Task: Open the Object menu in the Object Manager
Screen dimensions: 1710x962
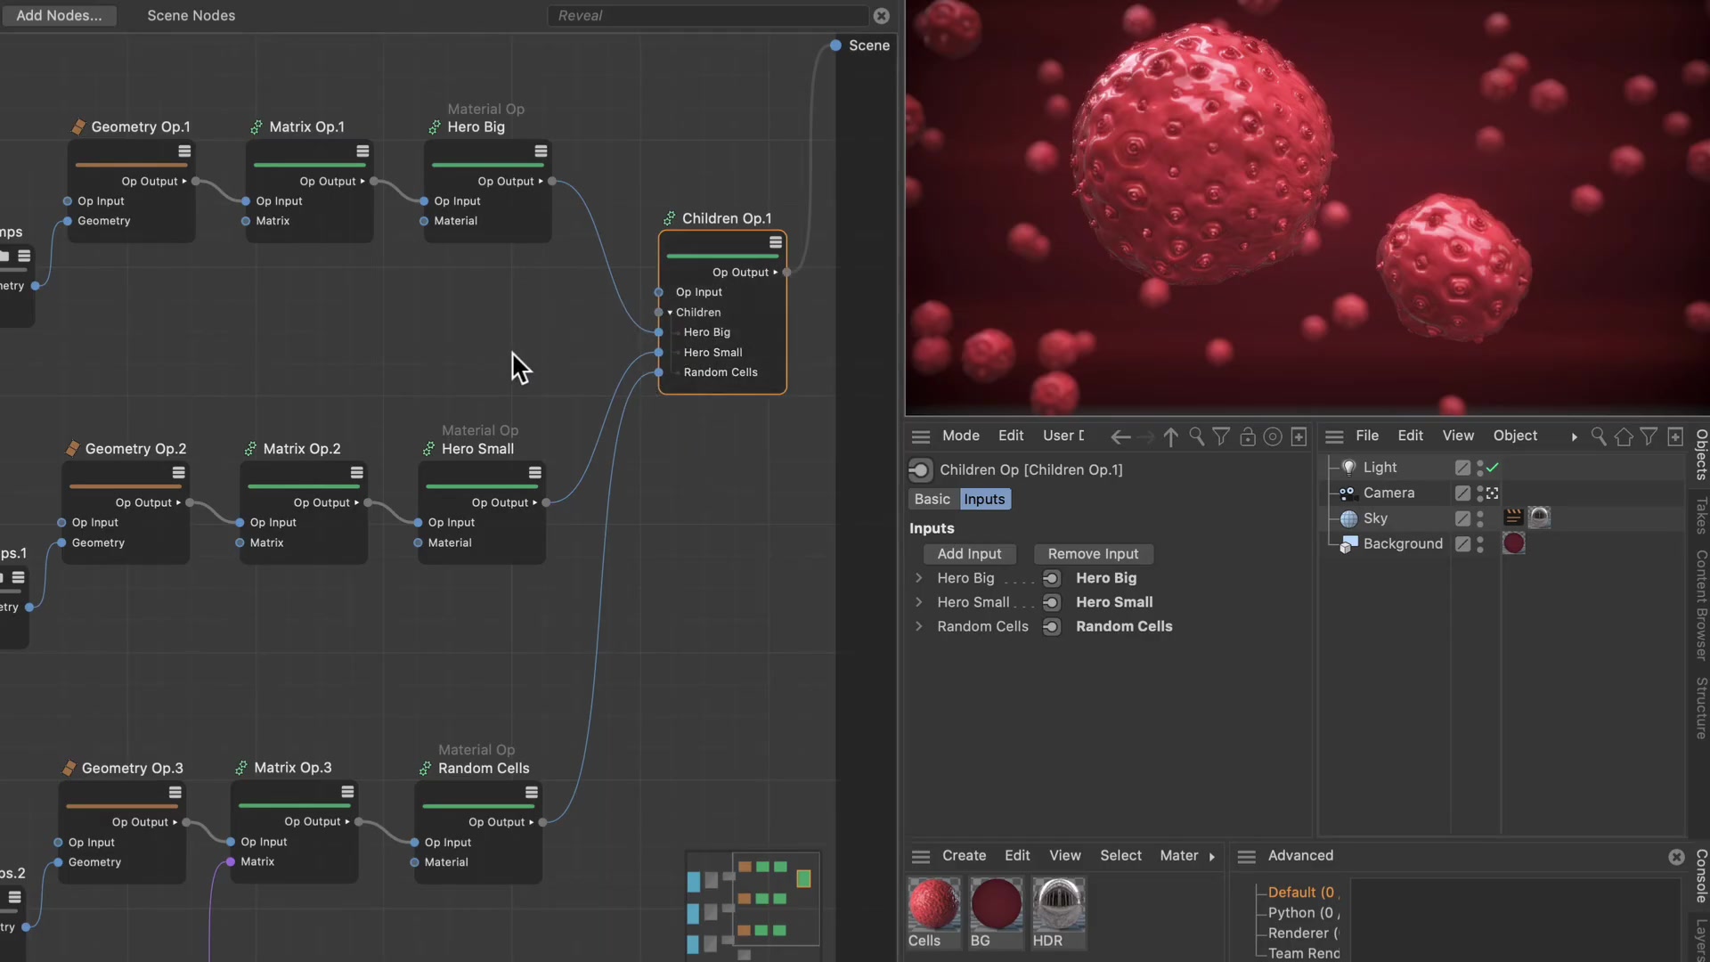Action: (x=1514, y=436)
